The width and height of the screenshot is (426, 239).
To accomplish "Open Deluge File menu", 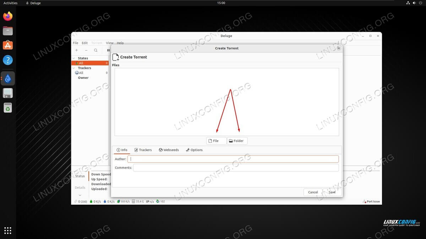I will click(x=76, y=43).
